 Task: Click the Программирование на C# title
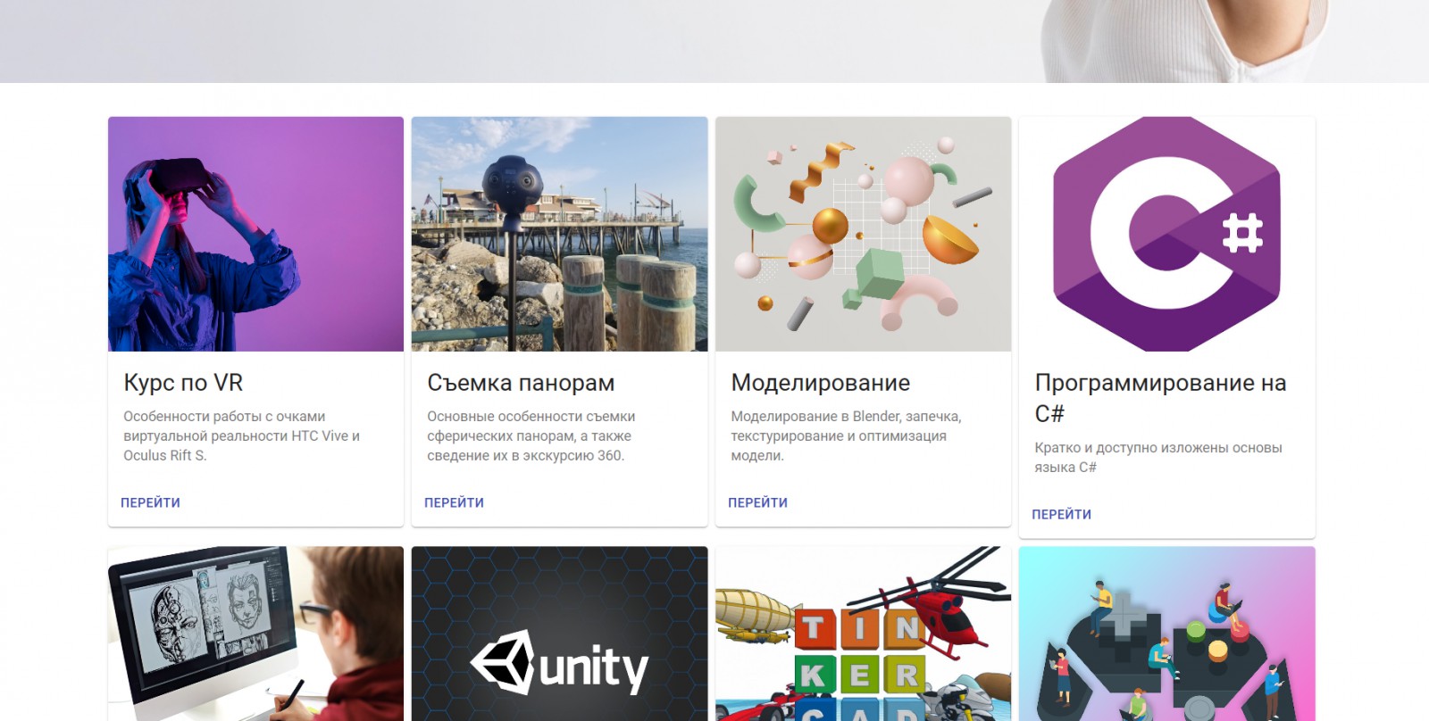click(x=1160, y=398)
